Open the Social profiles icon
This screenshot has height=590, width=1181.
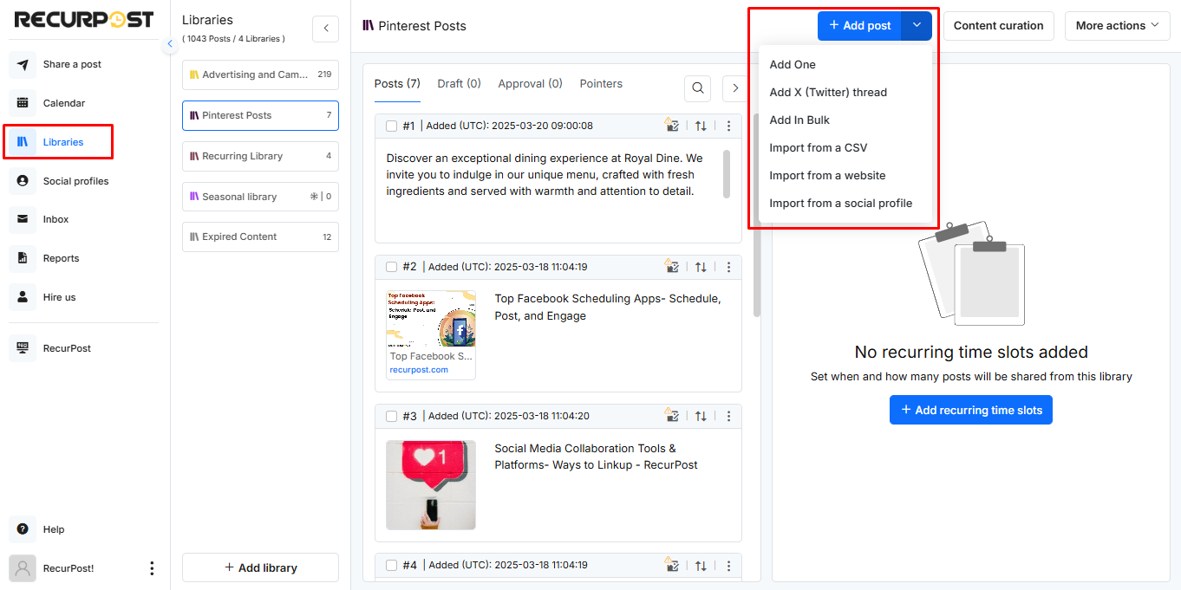coord(23,181)
